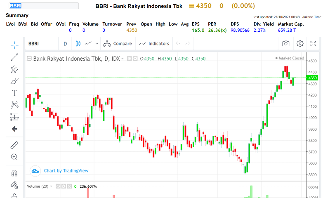Toggle visibility of the Volume indicator
Image resolution: width=330 pixels, height=198 pixels.
[58, 186]
